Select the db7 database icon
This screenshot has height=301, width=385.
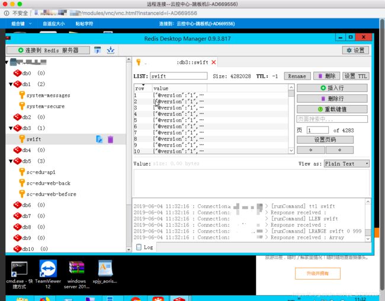tap(17, 216)
